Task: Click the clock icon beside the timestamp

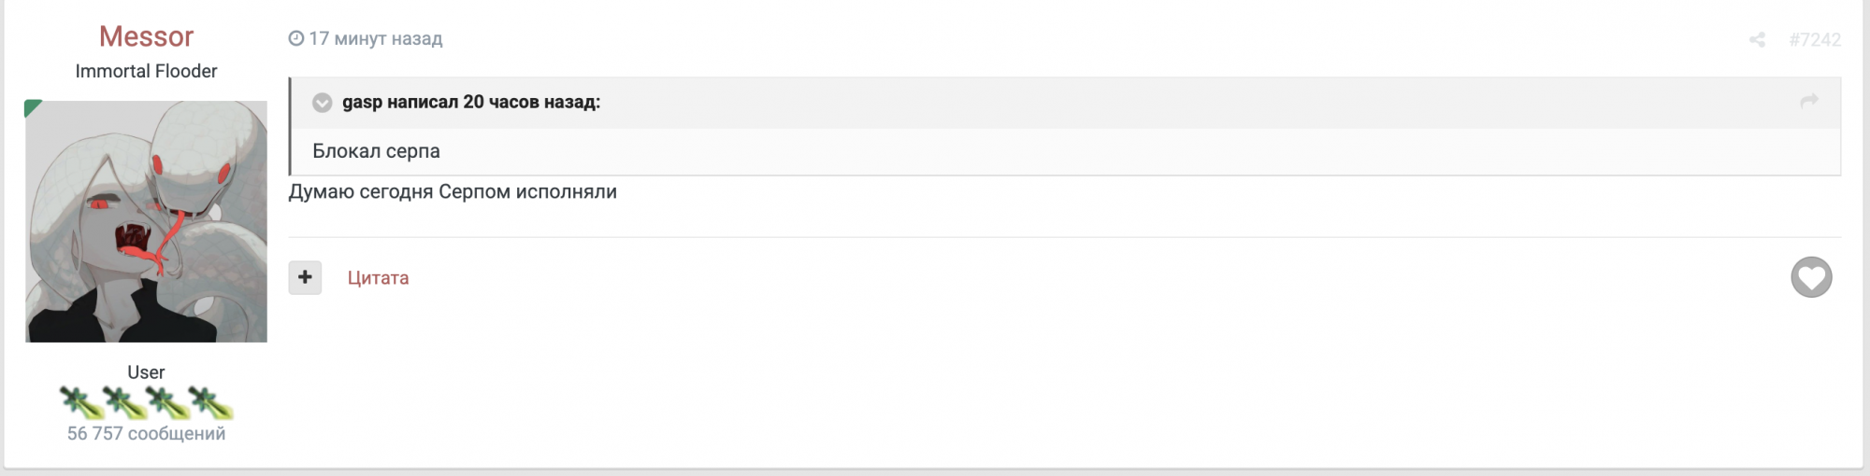Action: click(296, 38)
